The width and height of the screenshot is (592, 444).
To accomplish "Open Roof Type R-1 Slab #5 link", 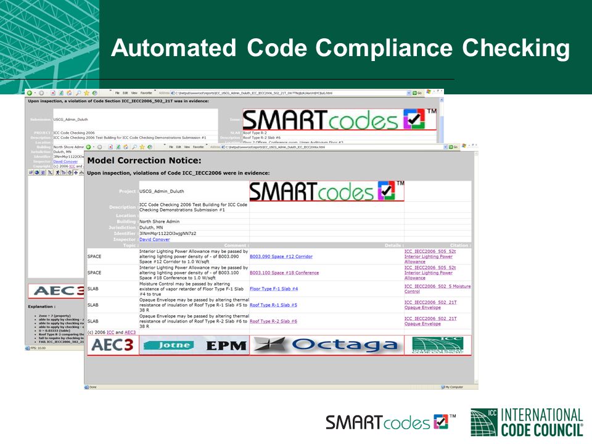I will 273,305.
